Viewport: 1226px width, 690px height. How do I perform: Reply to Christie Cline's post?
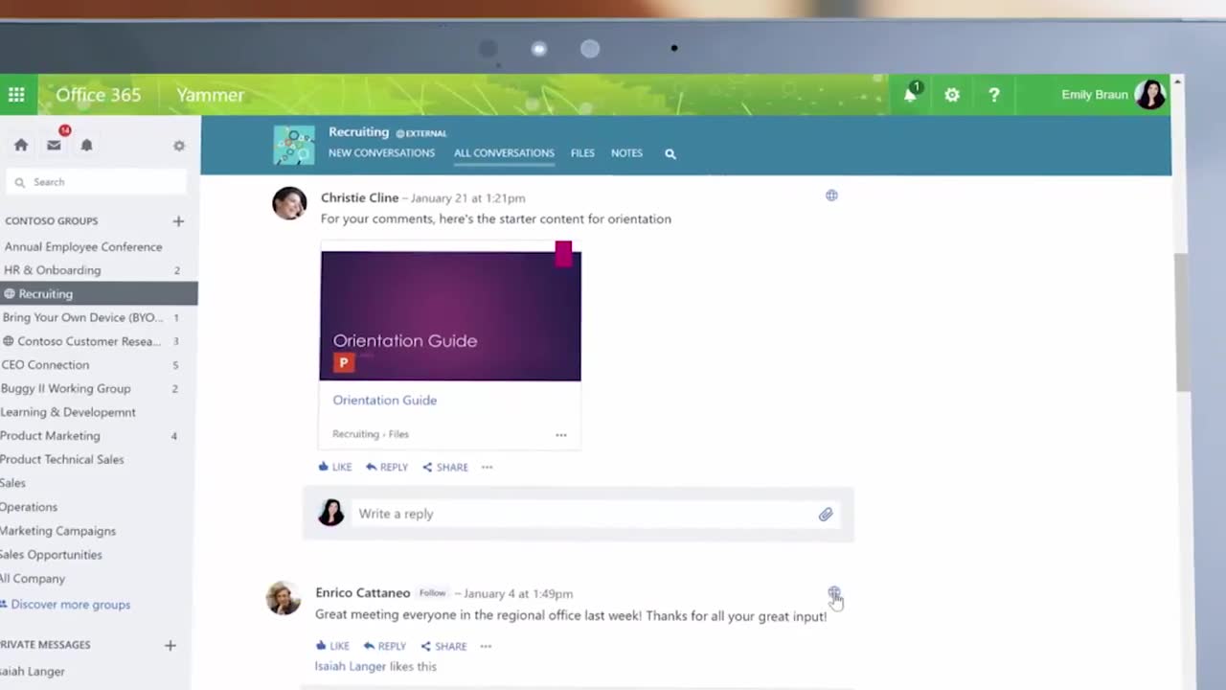click(x=387, y=468)
